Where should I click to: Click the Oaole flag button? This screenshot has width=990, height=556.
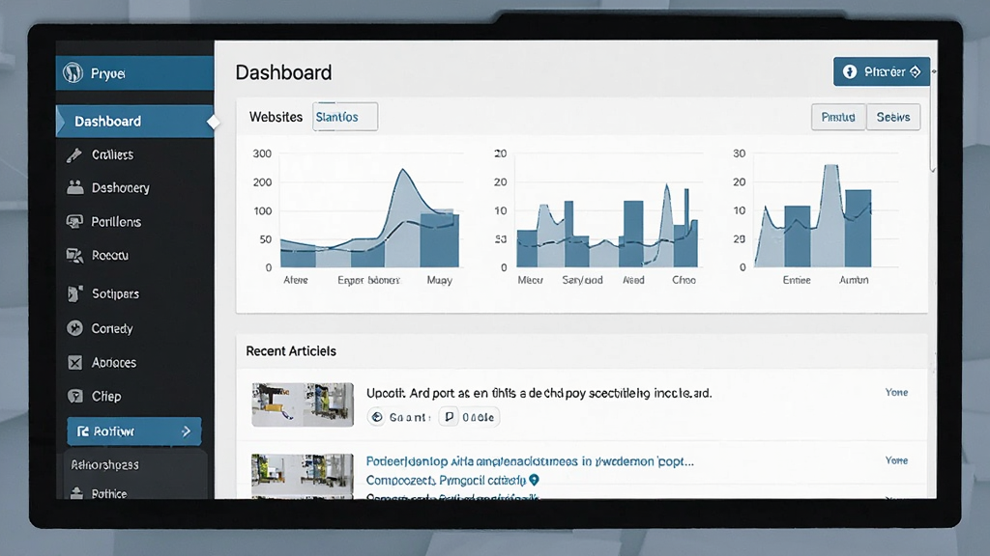point(469,417)
